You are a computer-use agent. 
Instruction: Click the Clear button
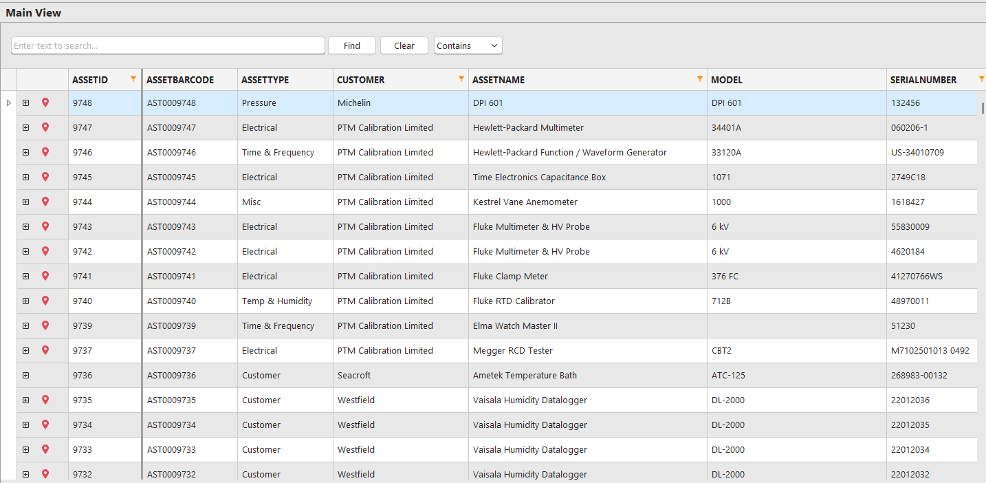click(404, 45)
